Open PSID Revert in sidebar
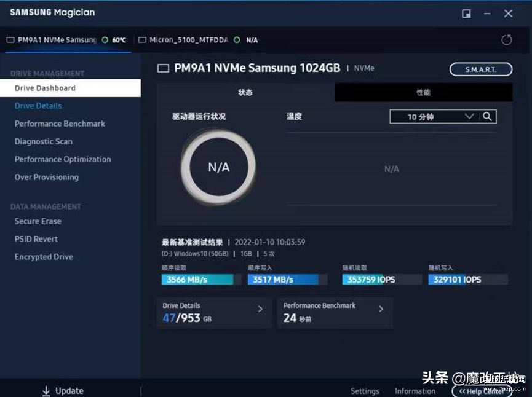Viewport: 532px width, 397px height. tap(36, 239)
